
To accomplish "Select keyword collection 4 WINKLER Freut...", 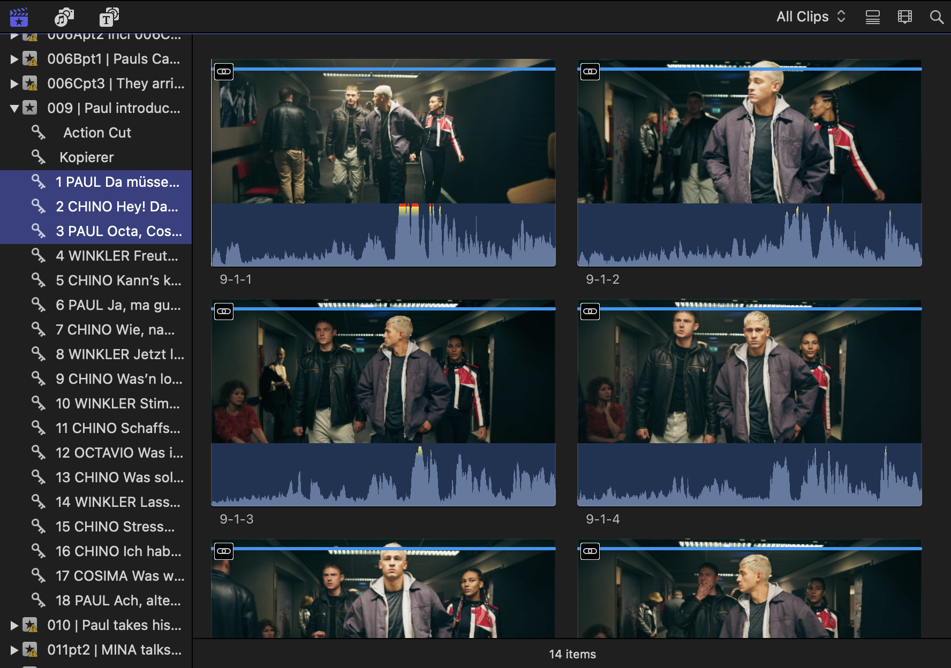I will (117, 256).
